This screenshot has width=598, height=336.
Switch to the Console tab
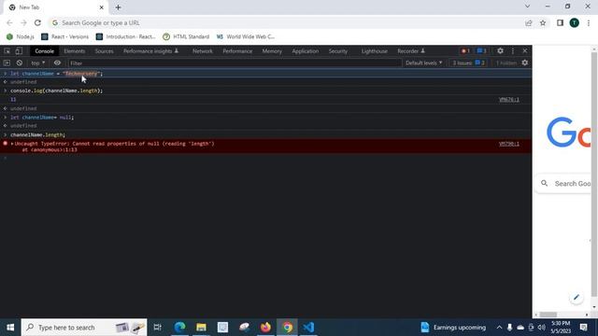point(44,51)
